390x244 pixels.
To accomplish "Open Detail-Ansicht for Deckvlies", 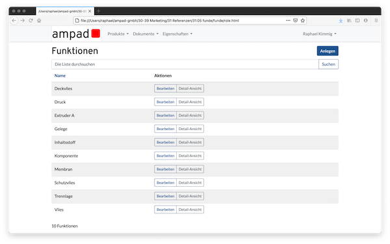I will click(190, 88).
